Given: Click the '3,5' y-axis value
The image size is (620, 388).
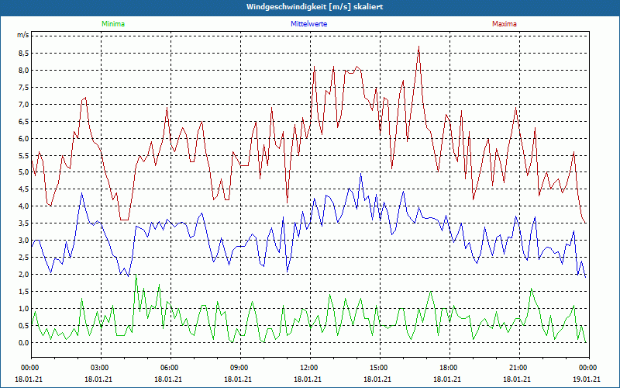Looking at the screenshot, I should point(24,223).
